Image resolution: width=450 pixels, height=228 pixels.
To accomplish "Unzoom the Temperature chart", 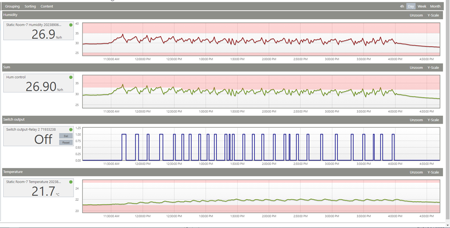I will [416, 172].
